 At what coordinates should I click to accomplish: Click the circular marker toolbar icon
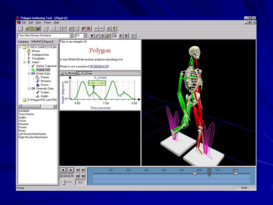coord(108,28)
